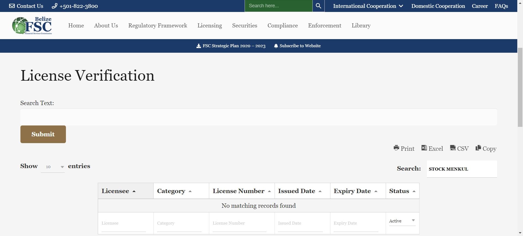Click the Expiry Date filter field

coord(356,223)
